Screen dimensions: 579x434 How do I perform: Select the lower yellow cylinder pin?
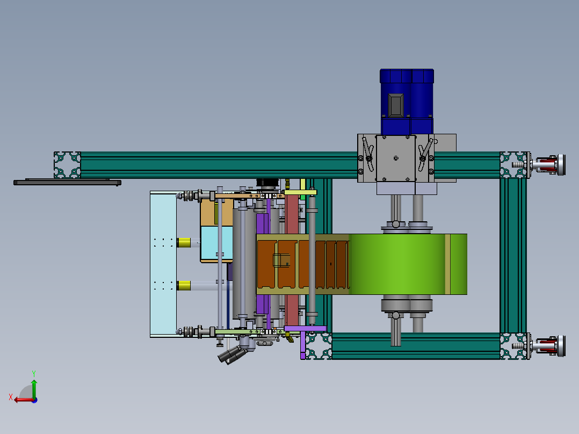(x=184, y=286)
